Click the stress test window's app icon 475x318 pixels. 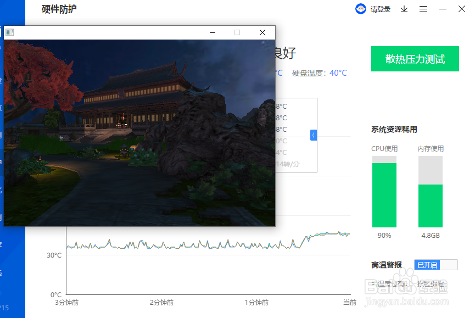10,32
